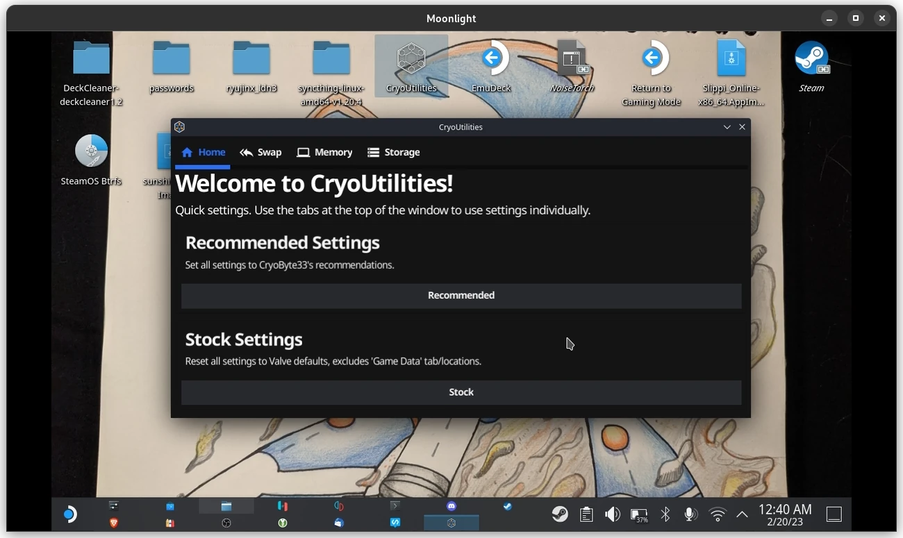This screenshot has height=538, width=903.
Task: Select the CryoUtilities desktop shortcut
Action: (x=411, y=66)
